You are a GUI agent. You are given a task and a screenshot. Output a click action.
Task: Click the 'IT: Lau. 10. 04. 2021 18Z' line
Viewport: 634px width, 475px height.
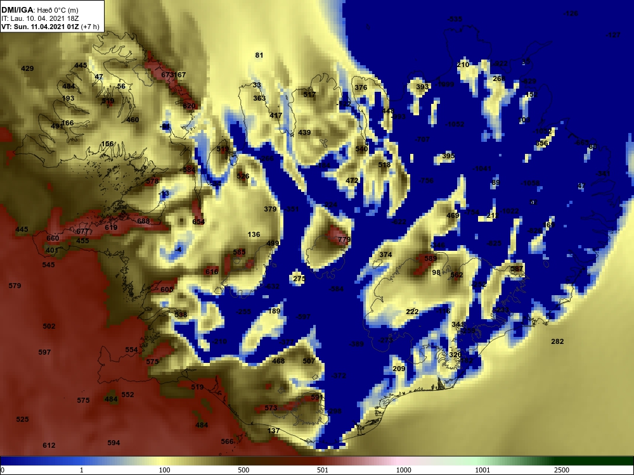[x=39, y=18]
